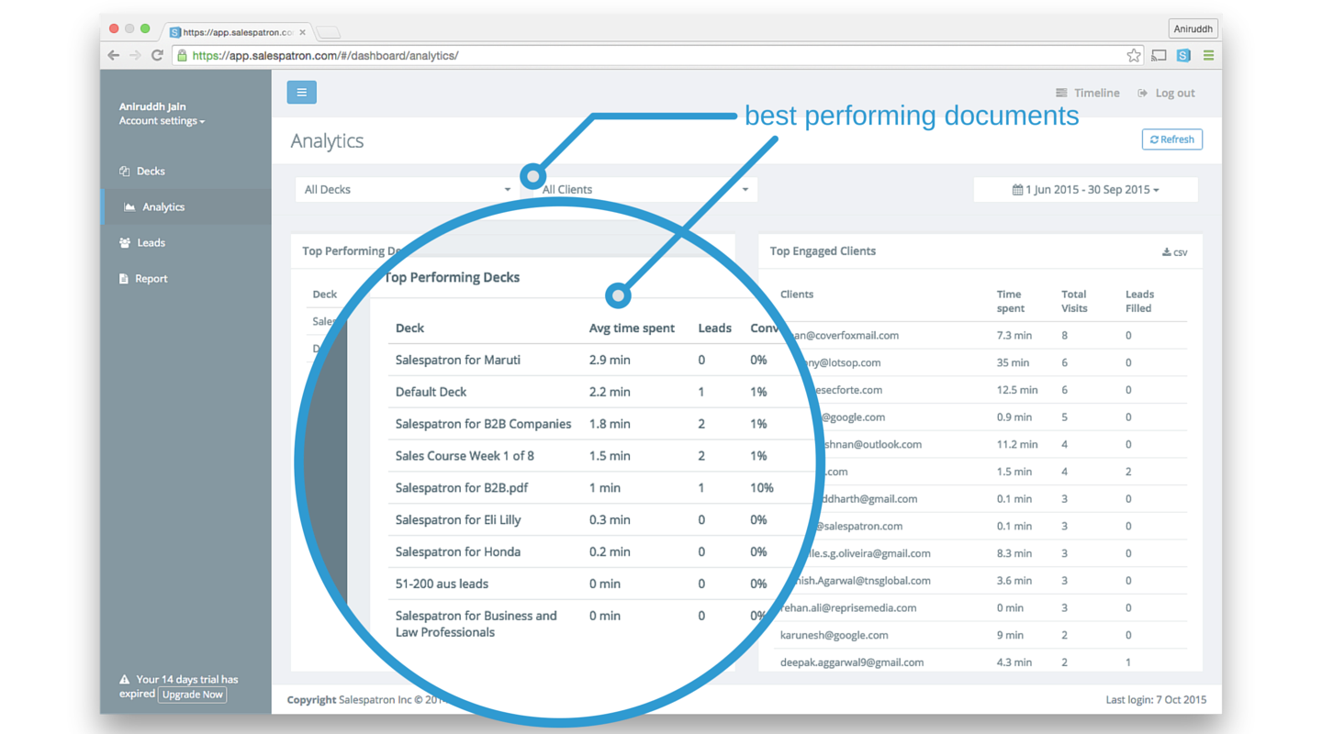Click the 35 min time spent value
This screenshot has width=1322, height=734.
click(x=1013, y=363)
